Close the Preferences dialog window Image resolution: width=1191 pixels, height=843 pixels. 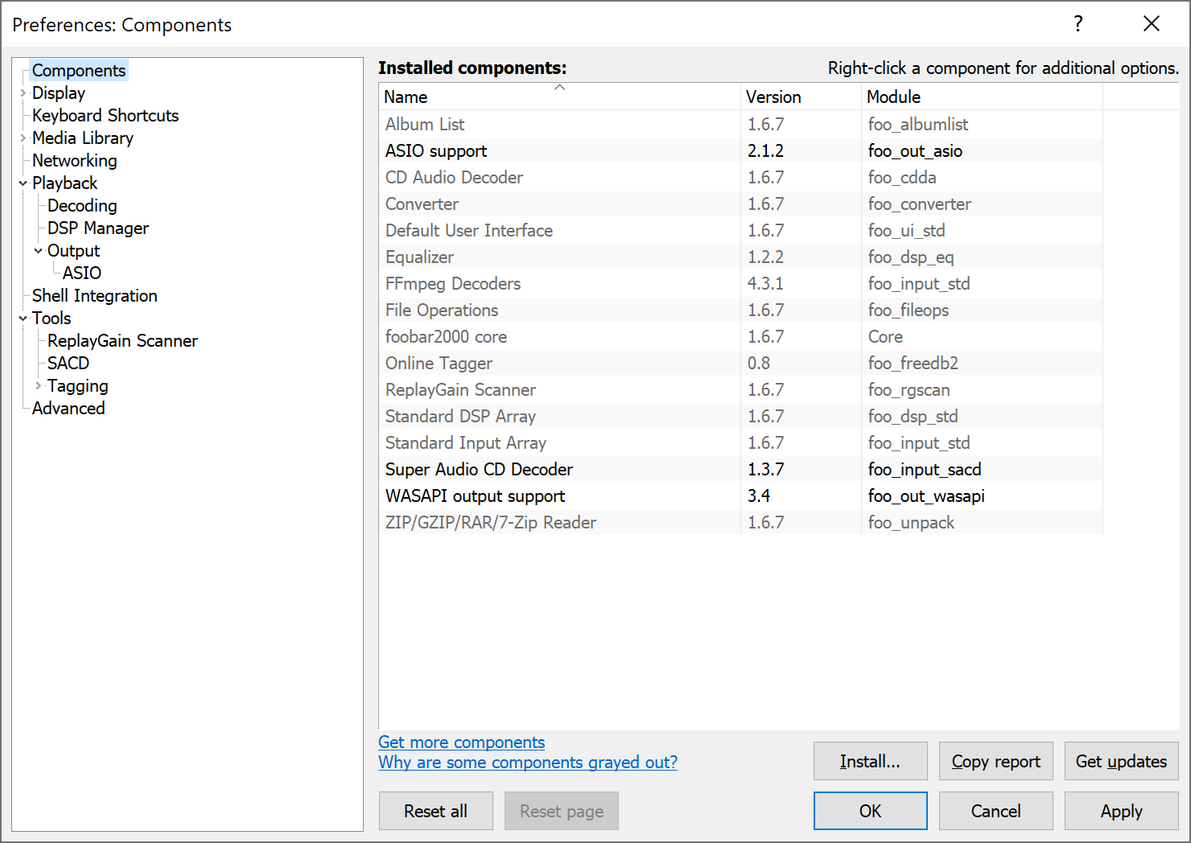pos(1152,24)
